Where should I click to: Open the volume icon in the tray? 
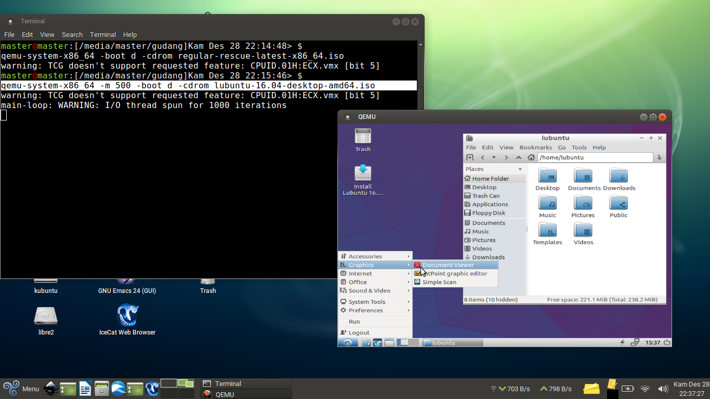click(662, 389)
